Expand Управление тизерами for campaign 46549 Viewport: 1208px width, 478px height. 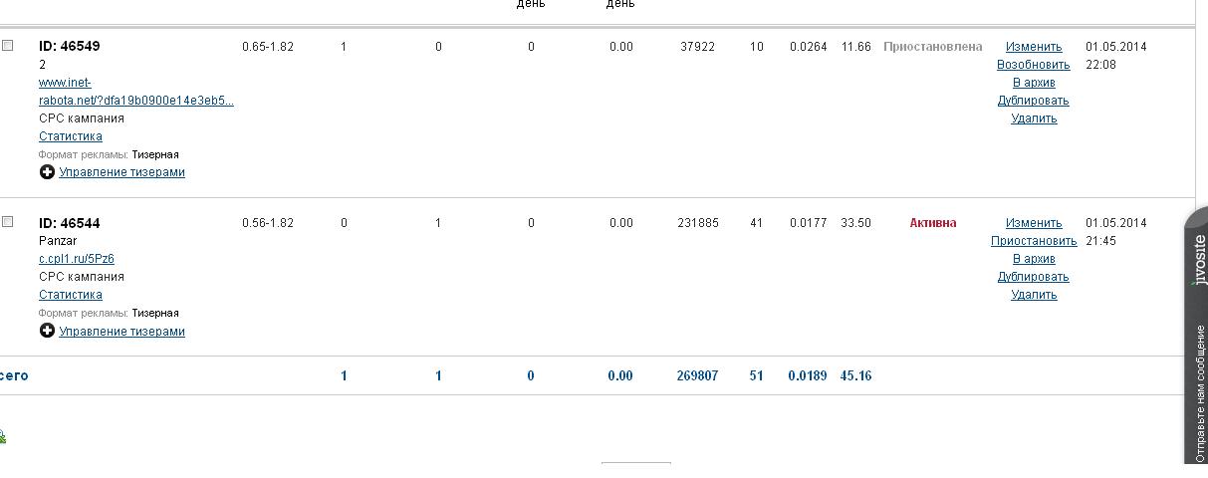(x=121, y=172)
